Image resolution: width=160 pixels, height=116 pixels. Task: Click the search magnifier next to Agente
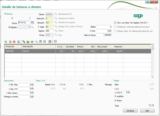click(56, 31)
